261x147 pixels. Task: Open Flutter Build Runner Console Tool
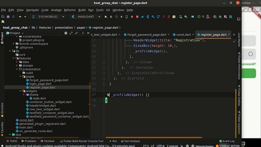point(82,141)
